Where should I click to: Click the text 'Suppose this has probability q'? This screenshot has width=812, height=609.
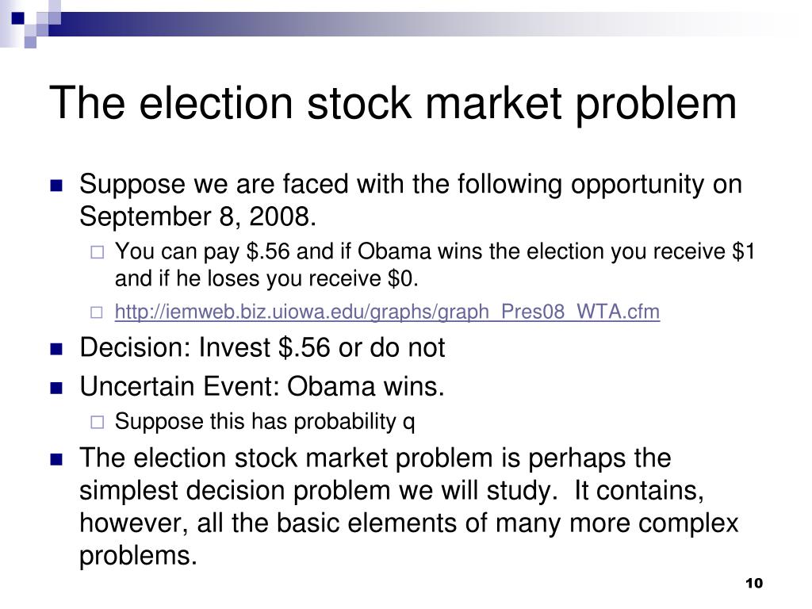[265, 422]
